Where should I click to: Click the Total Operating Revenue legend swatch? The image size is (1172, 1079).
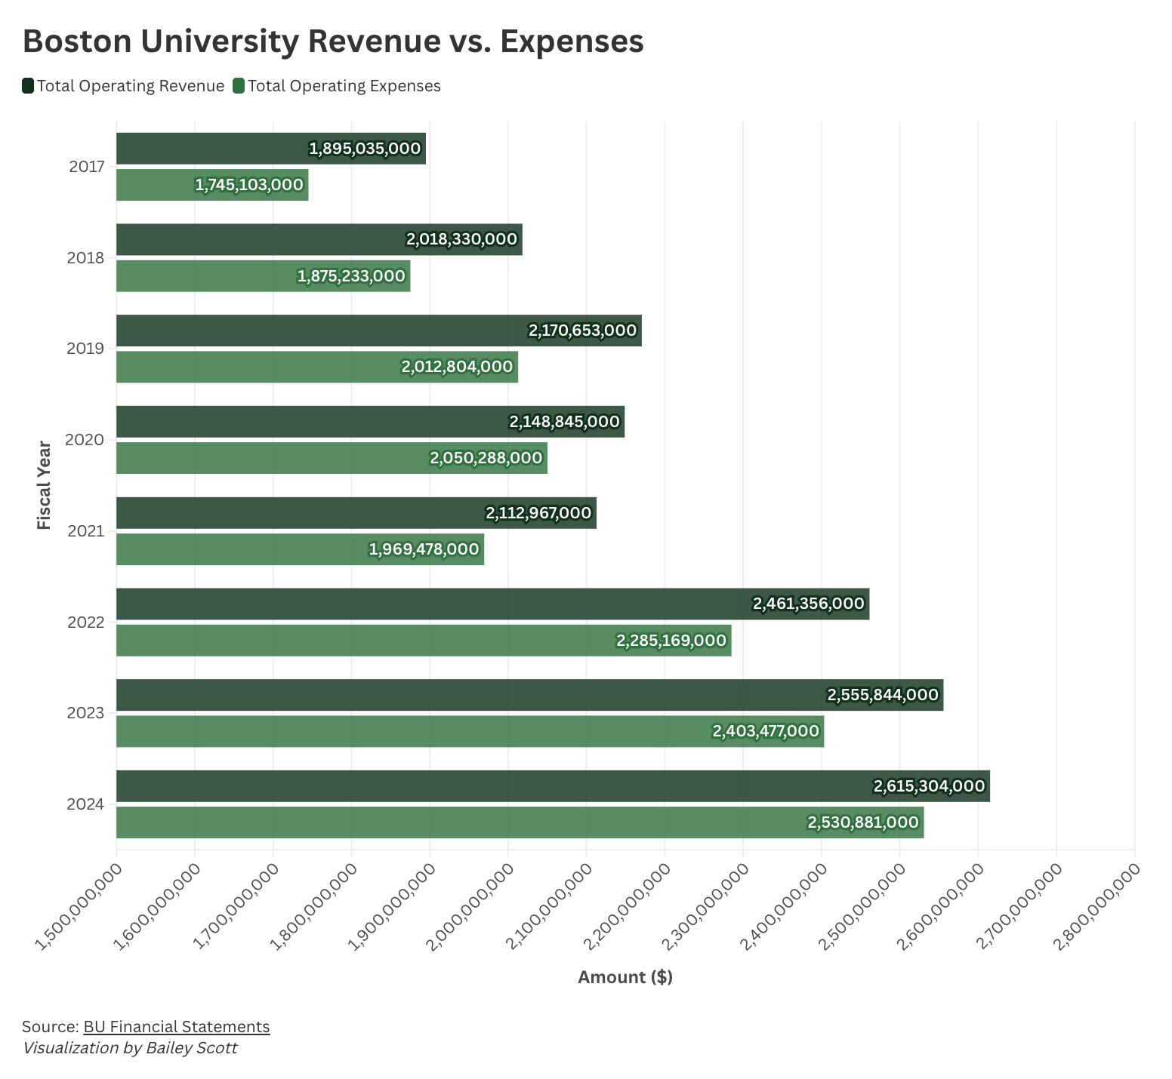pos(28,85)
